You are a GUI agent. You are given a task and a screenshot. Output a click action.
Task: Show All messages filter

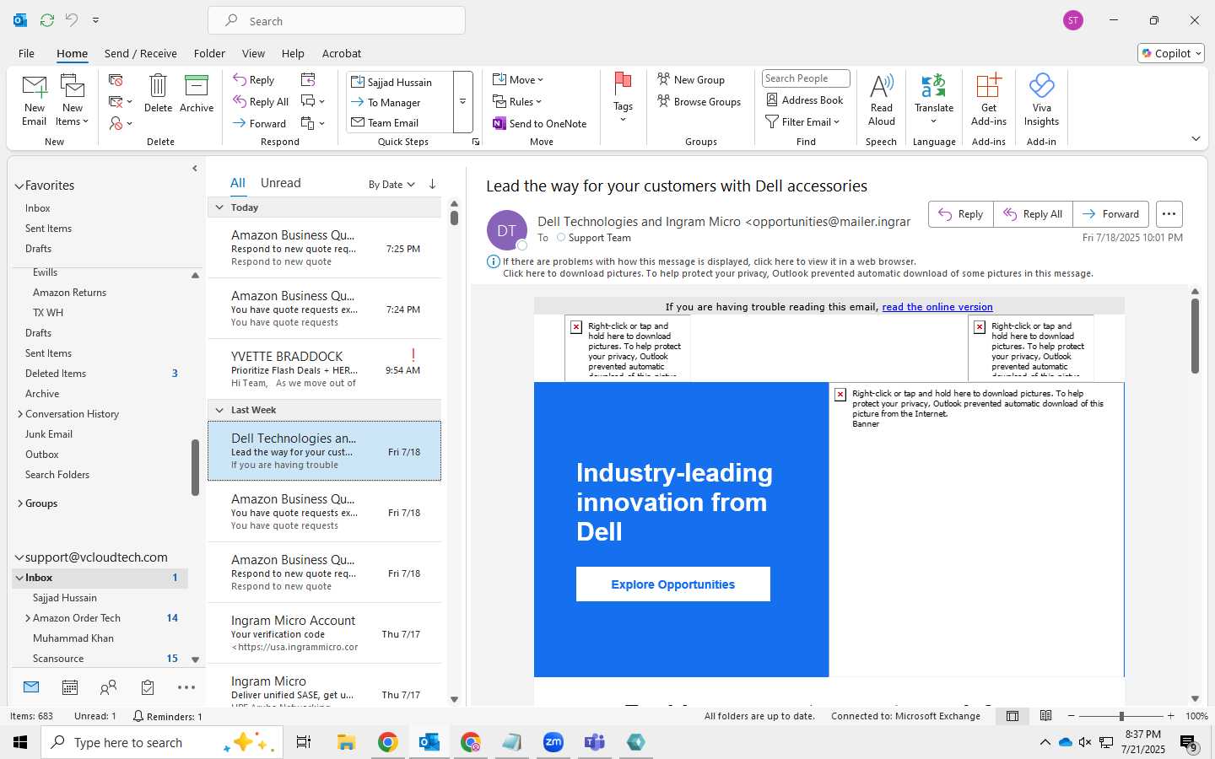point(238,183)
